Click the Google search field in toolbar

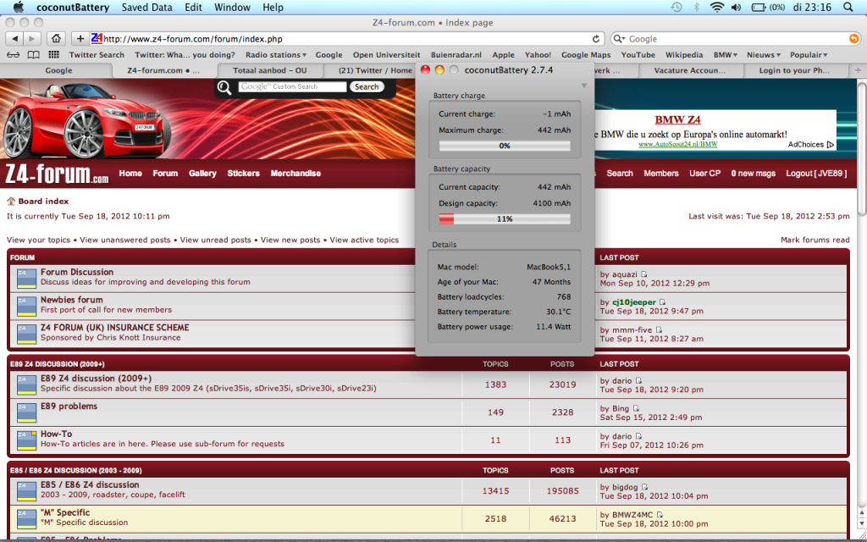tap(736, 39)
